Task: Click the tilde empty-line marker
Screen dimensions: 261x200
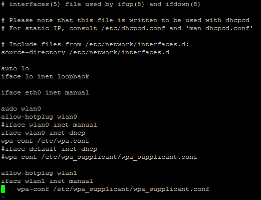Action: tap(3, 197)
